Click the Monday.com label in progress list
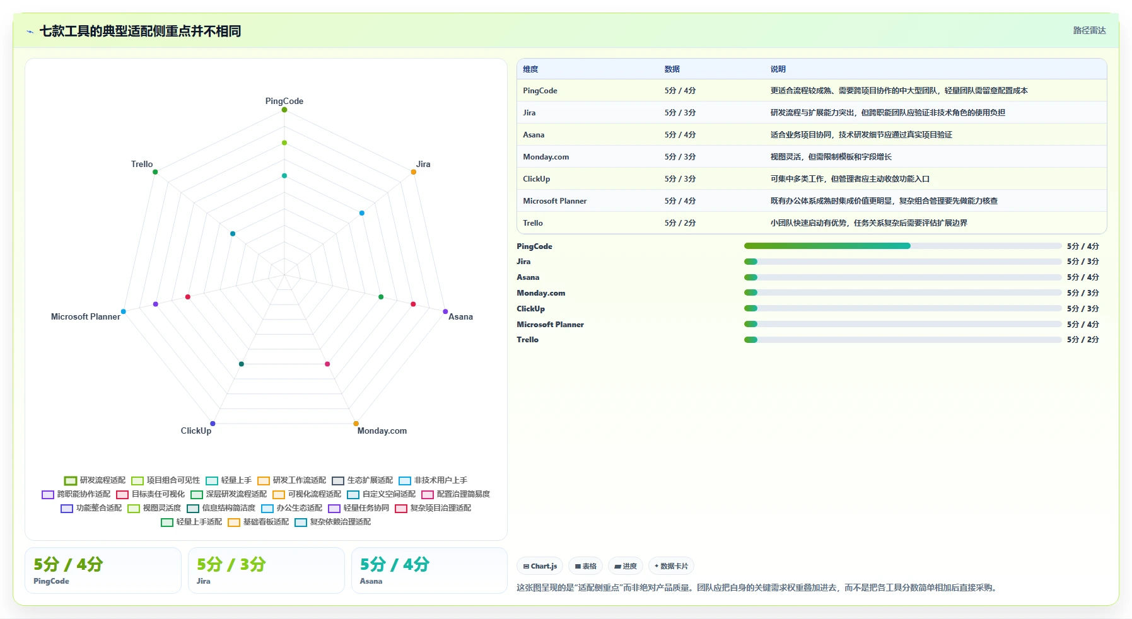Viewport: 1132px width, 619px height. [541, 293]
